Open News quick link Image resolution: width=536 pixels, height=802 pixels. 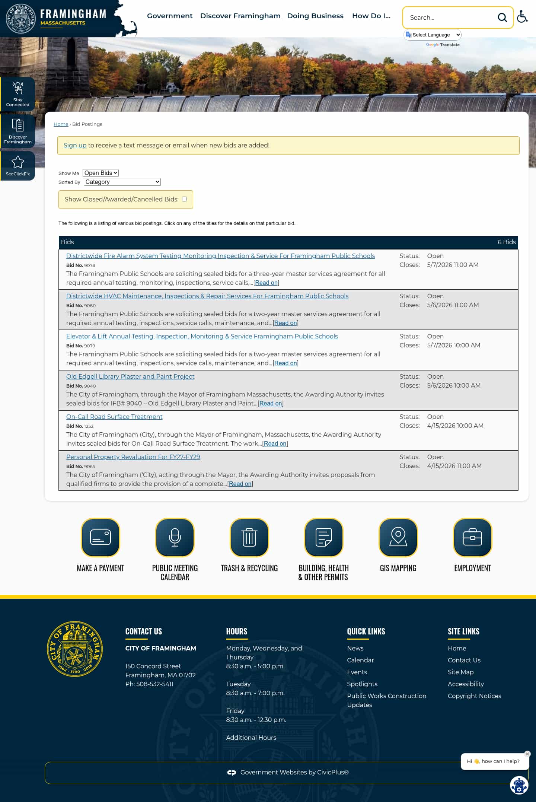coord(355,648)
